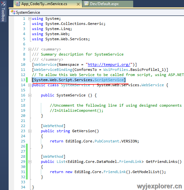Collapse the using directives block

[x=30, y=19]
